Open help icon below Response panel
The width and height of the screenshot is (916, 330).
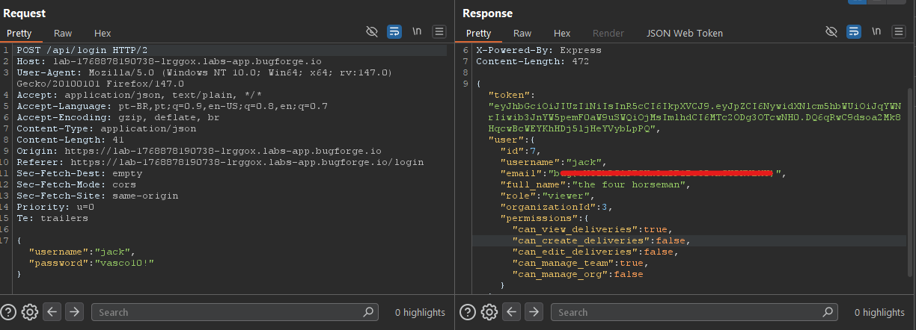[468, 312]
